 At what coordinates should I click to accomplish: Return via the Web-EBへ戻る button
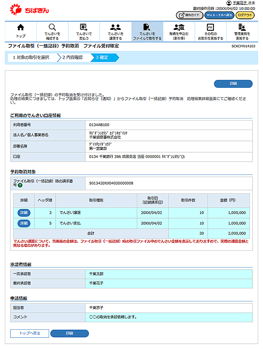tap(219, 15)
